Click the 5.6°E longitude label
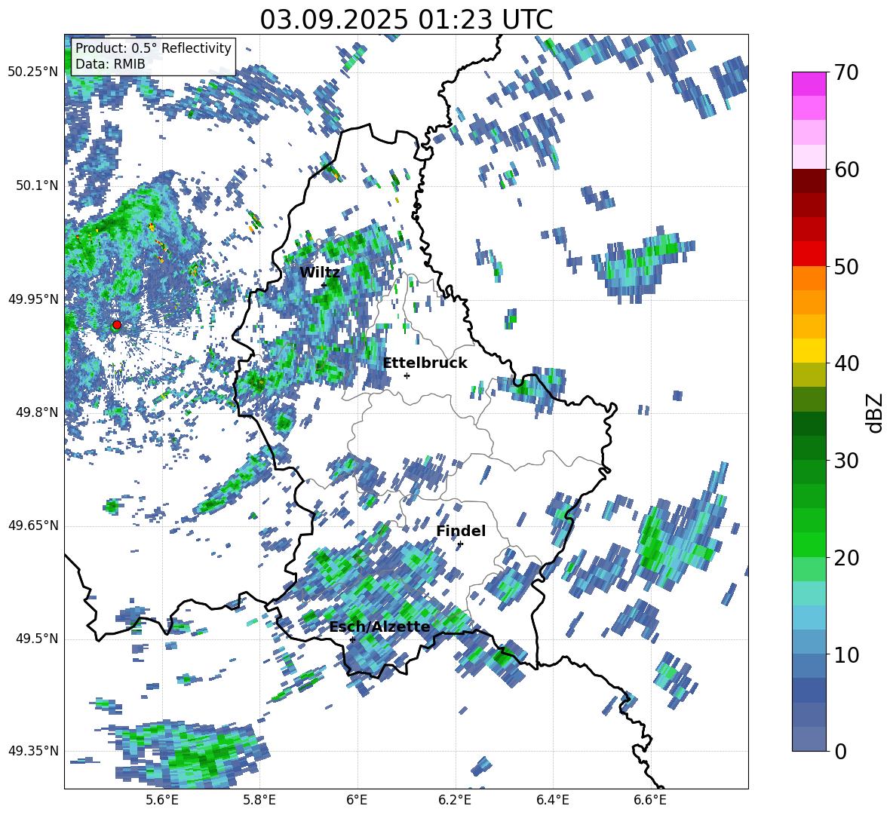This screenshot has height=815, width=893. [162, 800]
